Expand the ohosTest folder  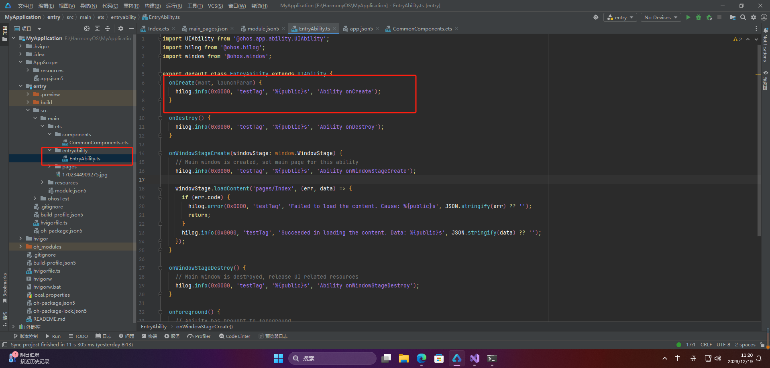click(35, 198)
